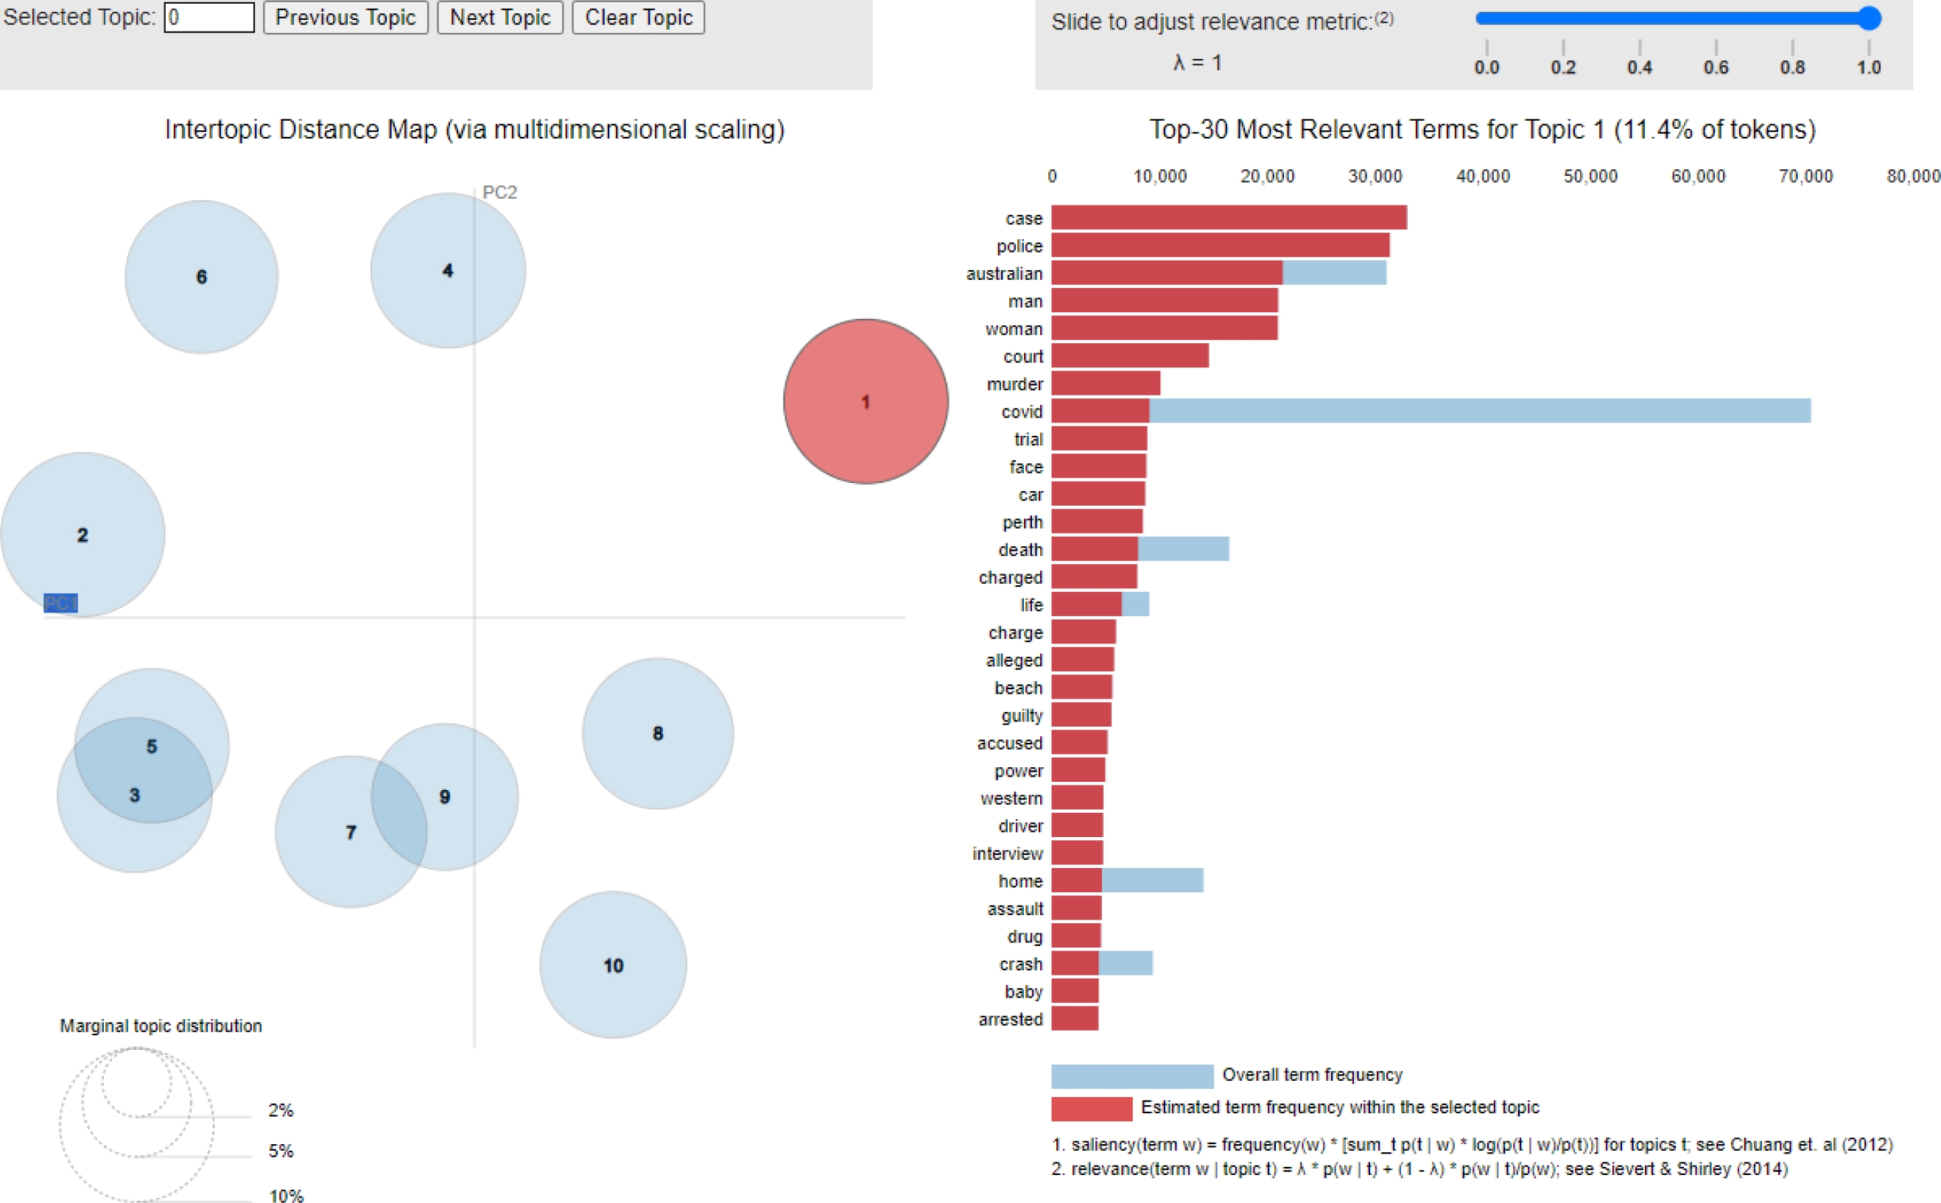The height and width of the screenshot is (1203, 1941).
Task: Select topic circle 2 on the map
Action: tap(83, 535)
